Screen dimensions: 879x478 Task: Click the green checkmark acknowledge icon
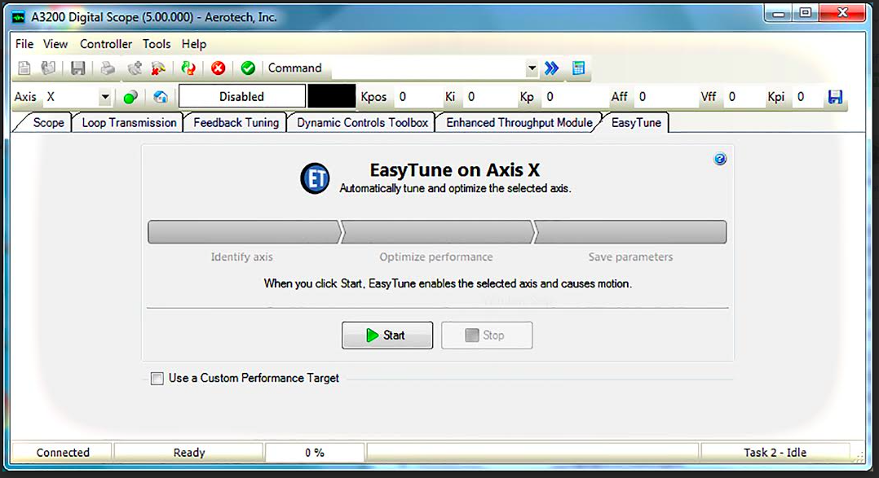pyautogui.click(x=248, y=68)
